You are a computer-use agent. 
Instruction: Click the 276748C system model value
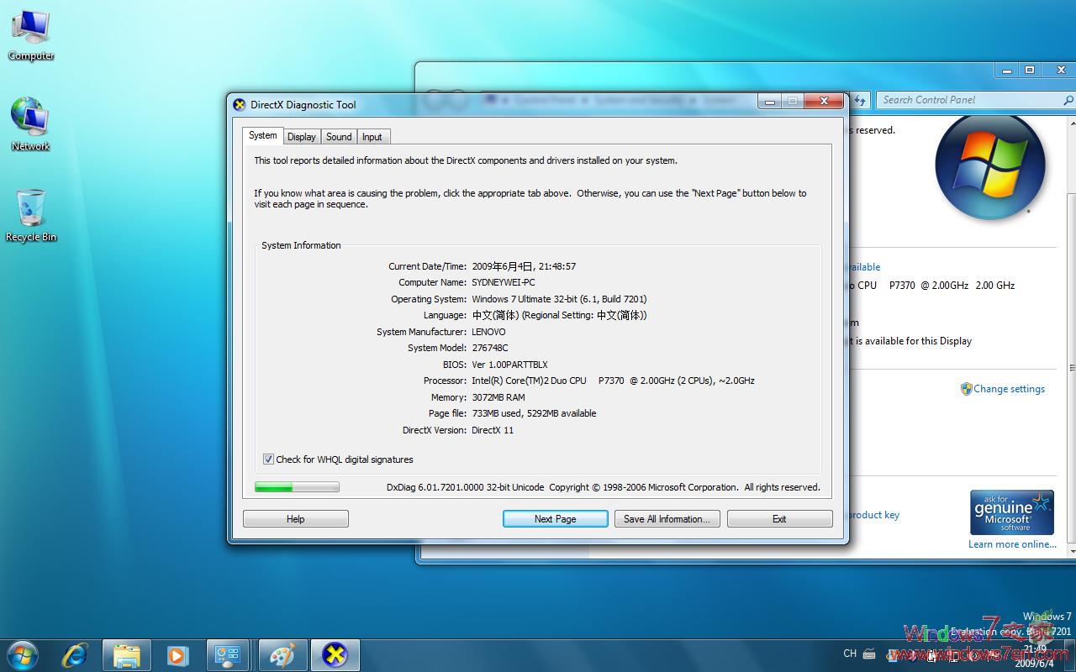click(x=490, y=348)
